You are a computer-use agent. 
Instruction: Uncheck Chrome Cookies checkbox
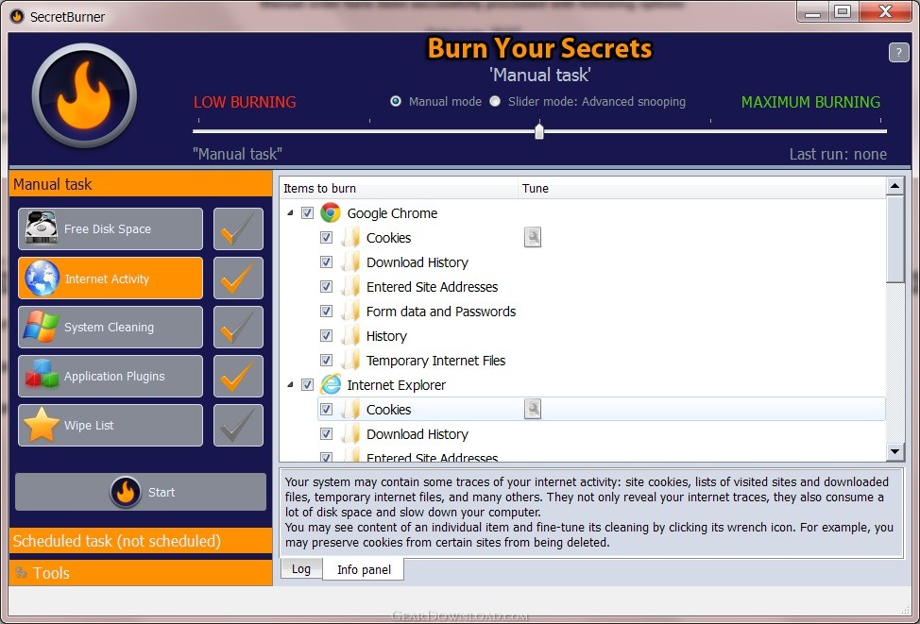pyautogui.click(x=326, y=238)
